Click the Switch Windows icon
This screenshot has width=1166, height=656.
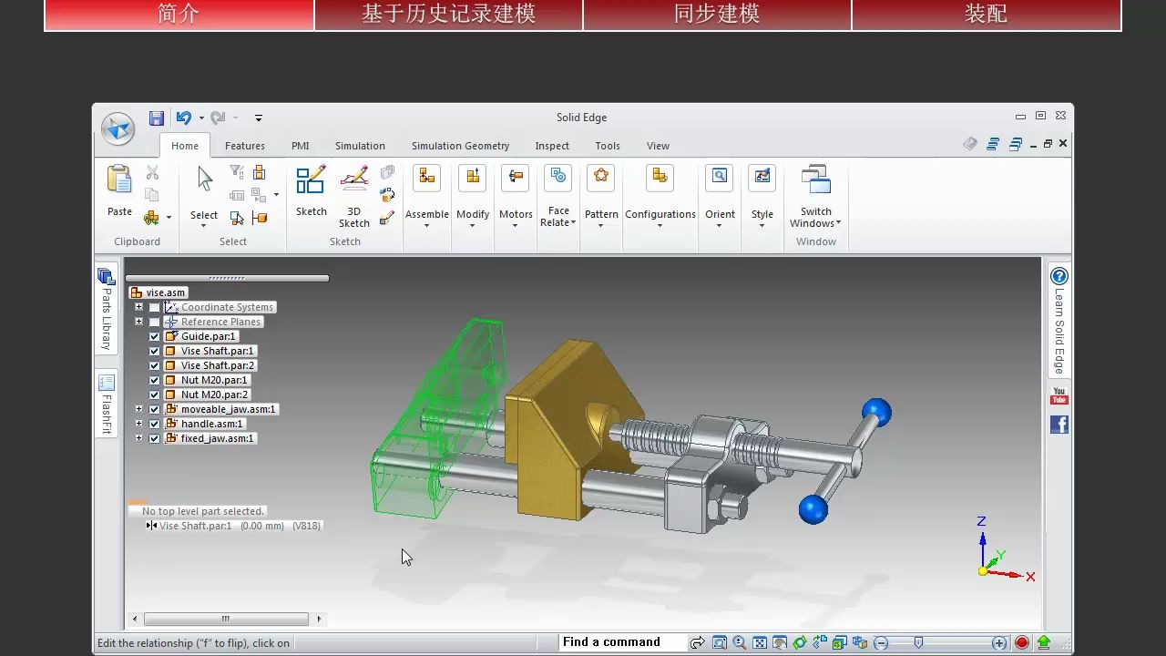click(815, 179)
